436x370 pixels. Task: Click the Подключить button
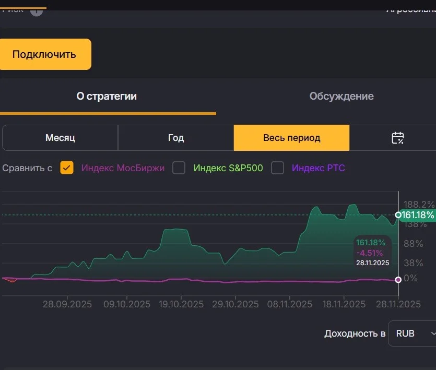[44, 54]
